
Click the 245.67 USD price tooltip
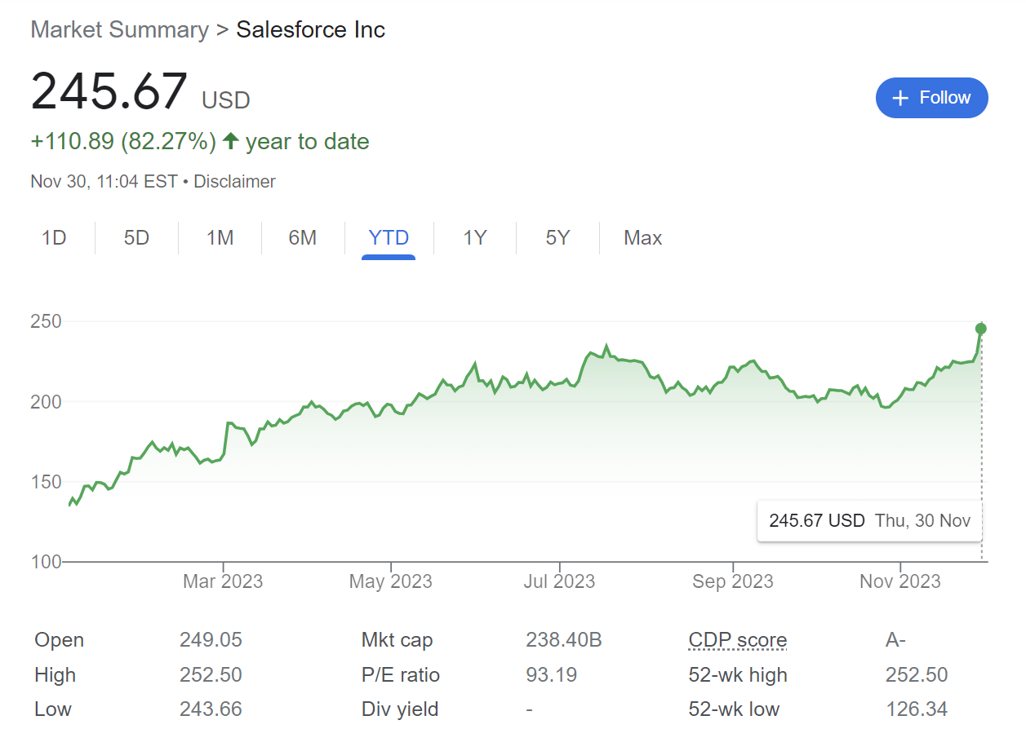(869, 520)
